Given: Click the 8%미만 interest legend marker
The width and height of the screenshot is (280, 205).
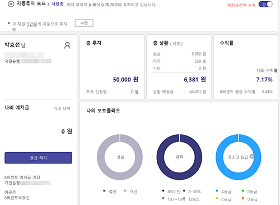Looking at the screenshot, I should (163, 191).
